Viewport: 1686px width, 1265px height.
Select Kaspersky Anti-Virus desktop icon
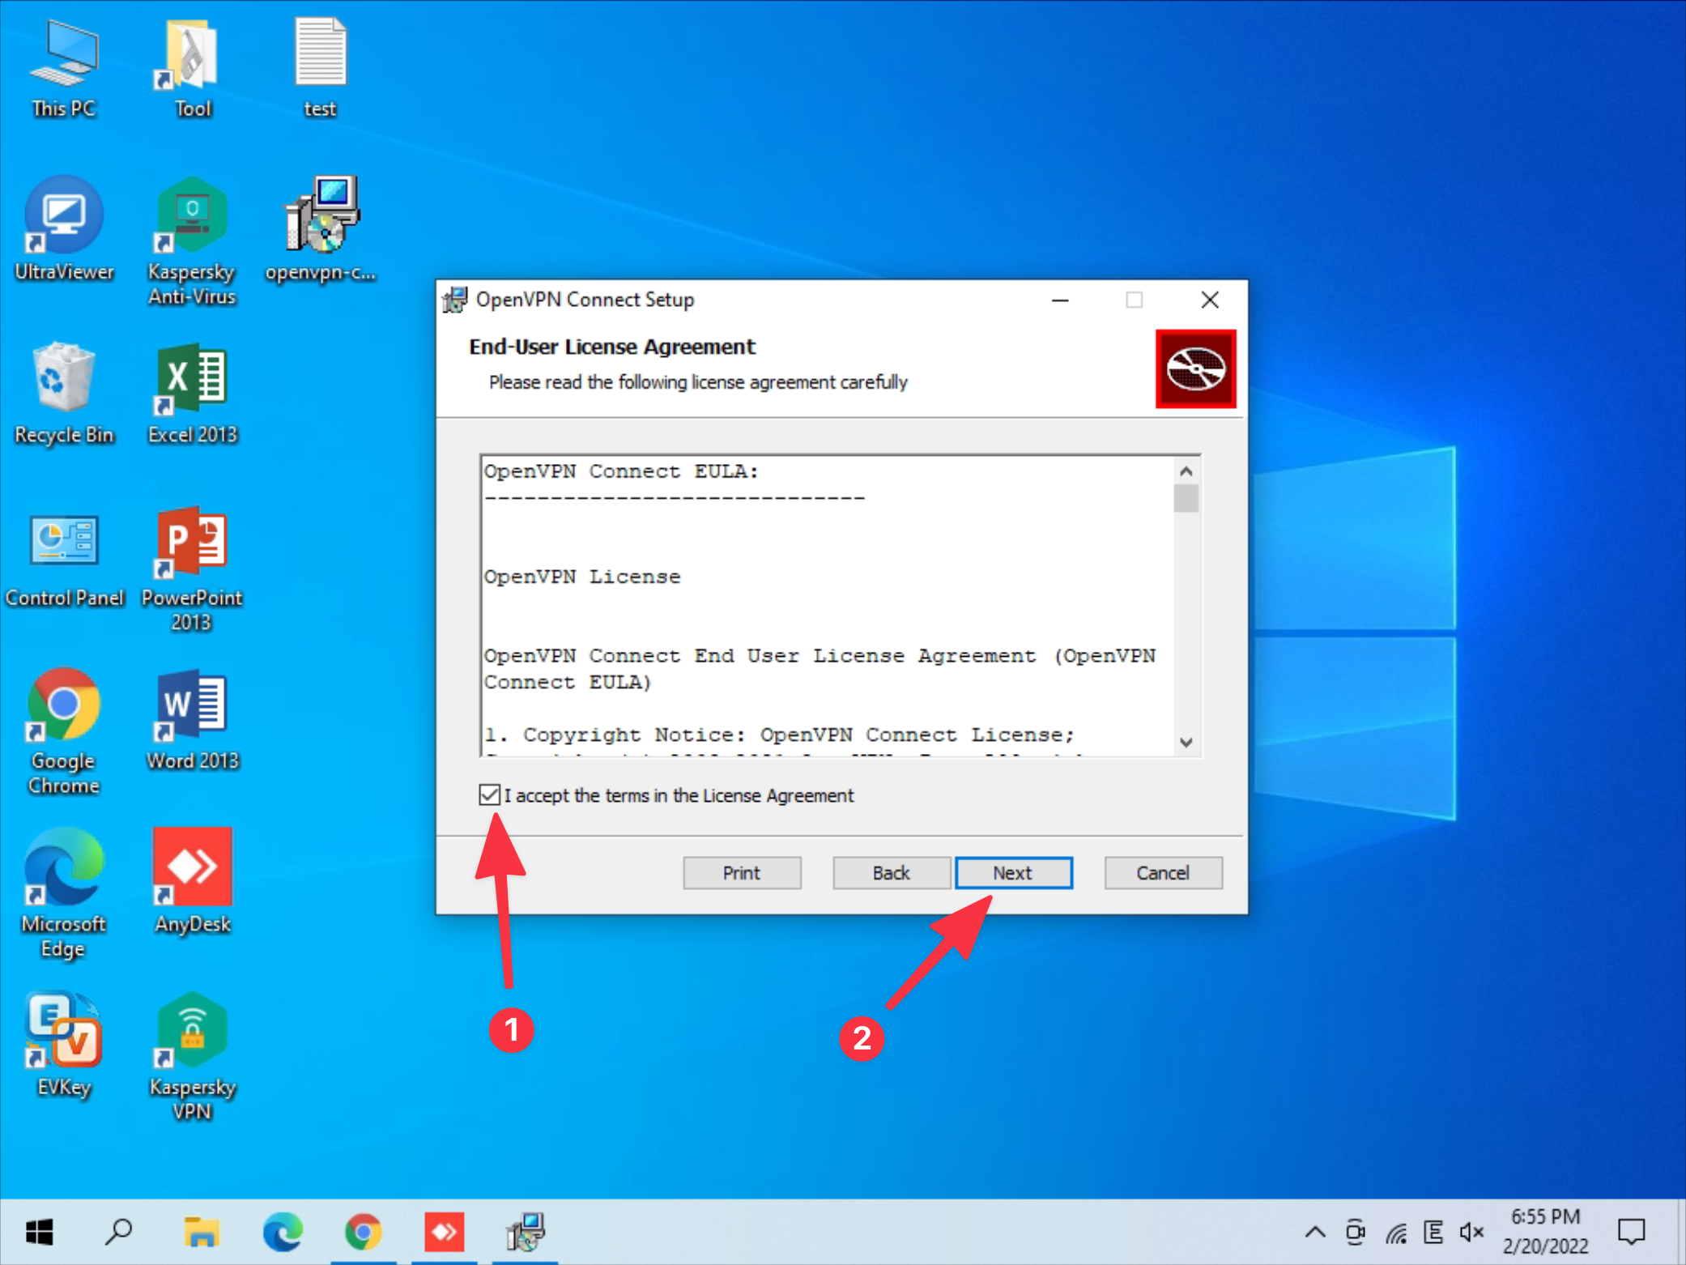point(192,215)
